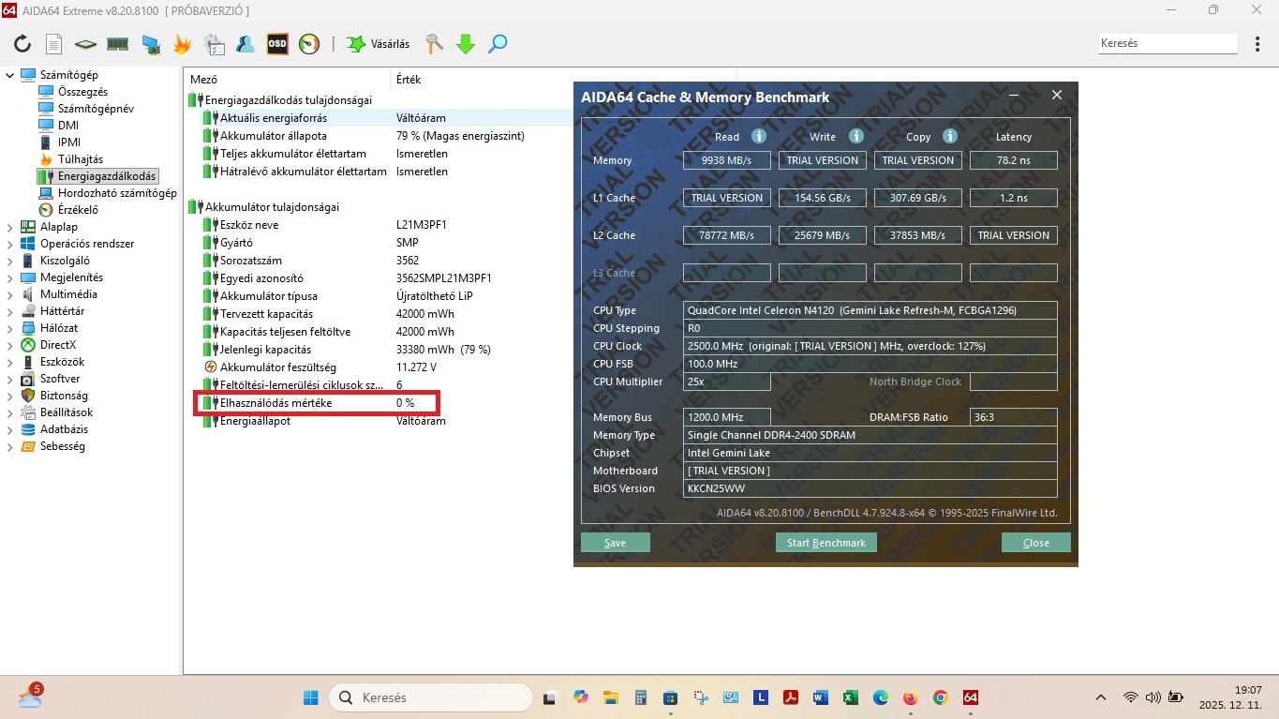Open Word from the taskbar
The height and width of the screenshot is (719, 1279).
tap(821, 697)
